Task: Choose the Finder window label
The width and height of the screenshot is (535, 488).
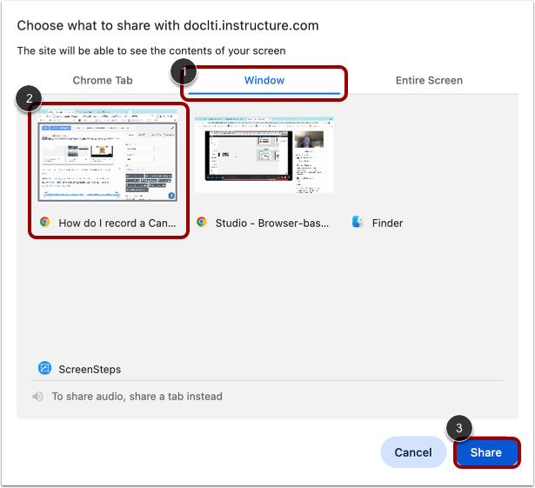Action: coord(387,224)
